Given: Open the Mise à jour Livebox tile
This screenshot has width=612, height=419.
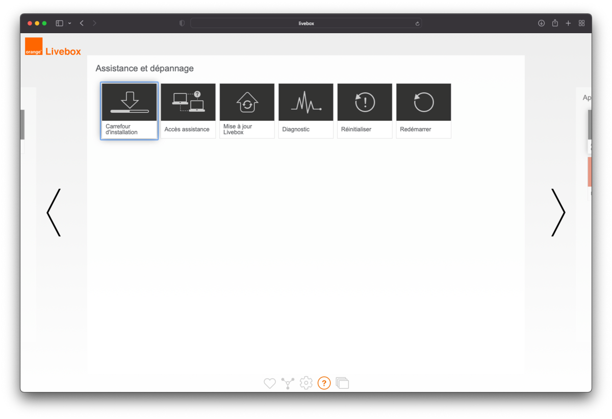Looking at the screenshot, I should [x=247, y=111].
